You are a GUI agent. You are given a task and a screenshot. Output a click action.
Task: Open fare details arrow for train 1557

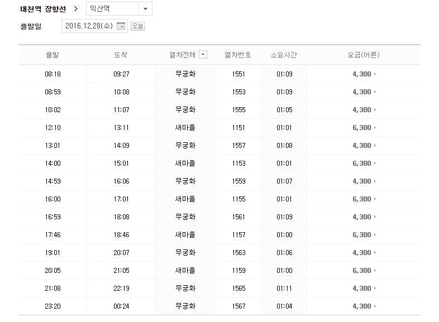point(375,146)
